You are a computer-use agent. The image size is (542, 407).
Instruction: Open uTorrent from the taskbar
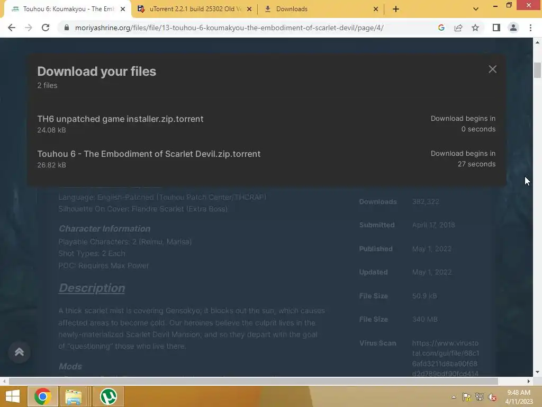pyautogui.click(x=108, y=396)
